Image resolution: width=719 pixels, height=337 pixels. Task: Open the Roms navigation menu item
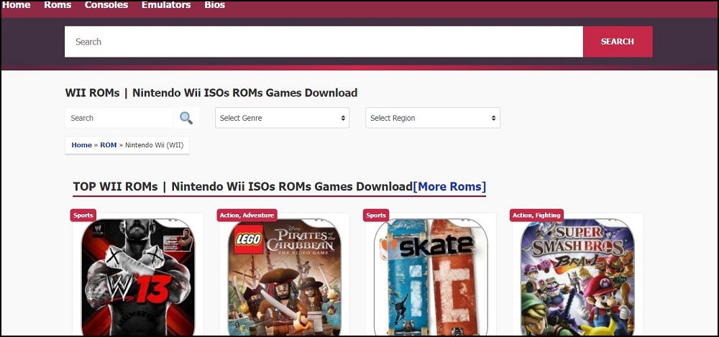pyautogui.click(x=58, y=5)
